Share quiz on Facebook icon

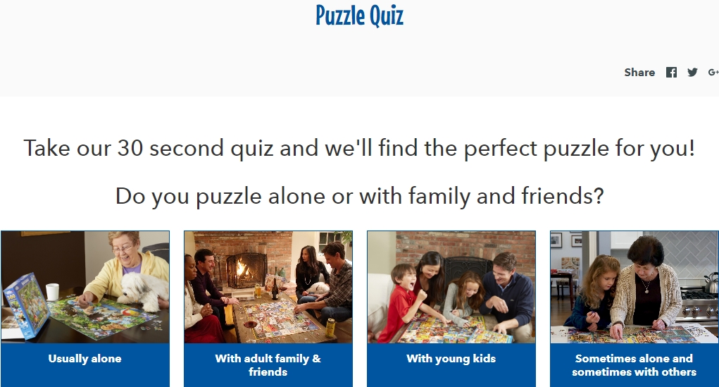671,72
